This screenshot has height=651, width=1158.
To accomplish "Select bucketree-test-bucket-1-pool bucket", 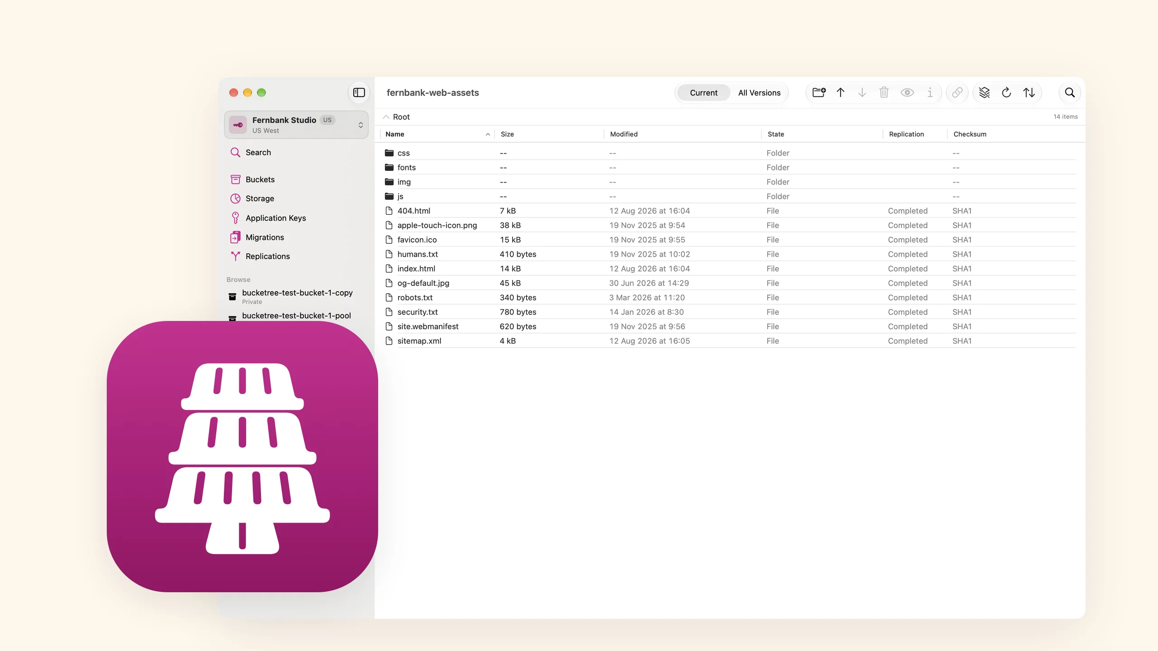I will (x=296, y=316).
